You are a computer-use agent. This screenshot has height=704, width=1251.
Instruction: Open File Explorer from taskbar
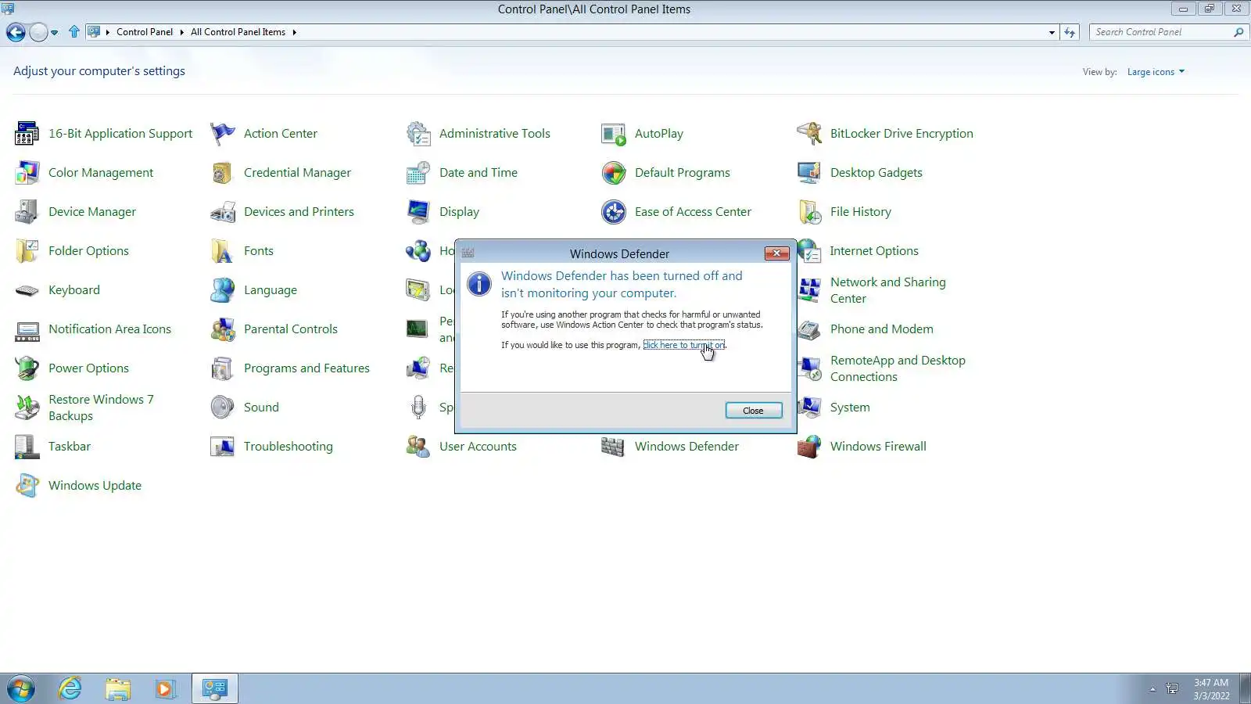(x=118, y=689)
